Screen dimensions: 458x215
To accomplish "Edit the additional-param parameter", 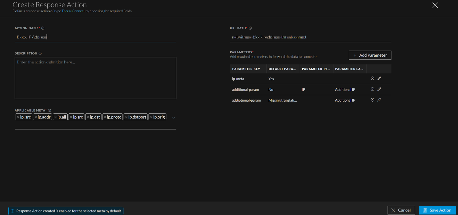I will pos(379,89).
